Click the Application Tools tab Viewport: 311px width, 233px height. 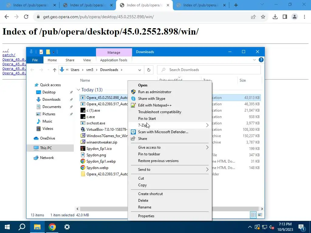point(114,60)
